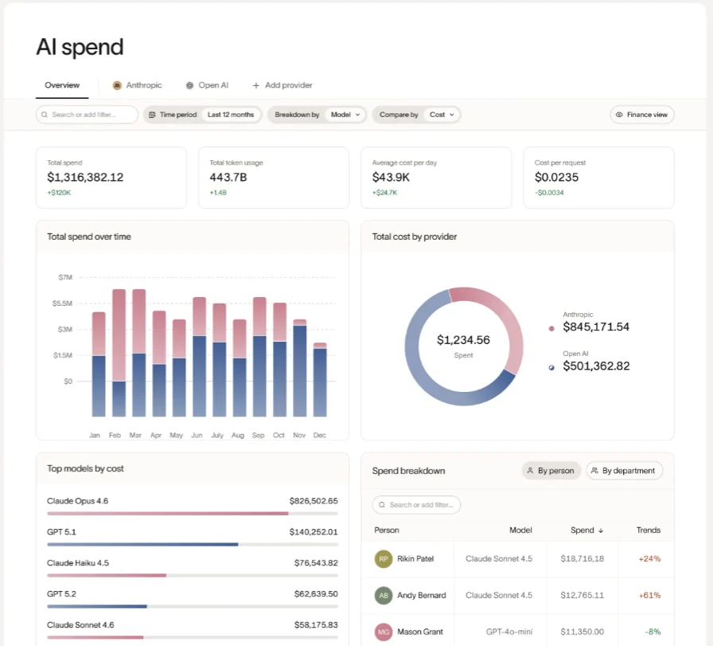Click the Finance view button

tap(641, 115)
